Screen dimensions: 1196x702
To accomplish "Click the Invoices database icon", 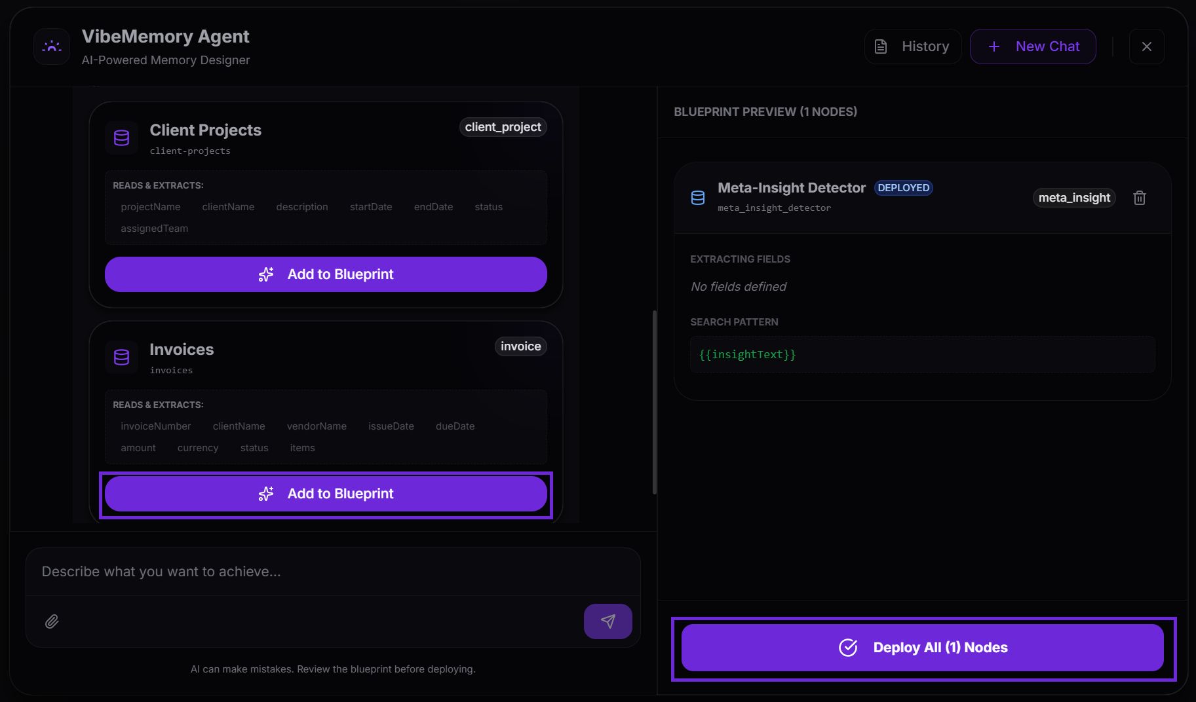I will pyautogui.click(x=122, y=358).
